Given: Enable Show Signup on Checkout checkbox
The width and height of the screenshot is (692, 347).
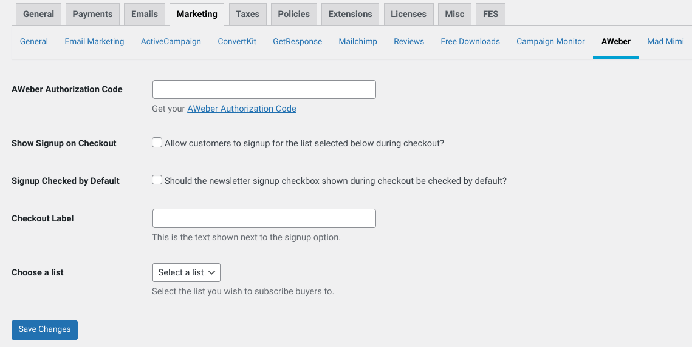Looking at the screenshot, I should tap(157, 143).
